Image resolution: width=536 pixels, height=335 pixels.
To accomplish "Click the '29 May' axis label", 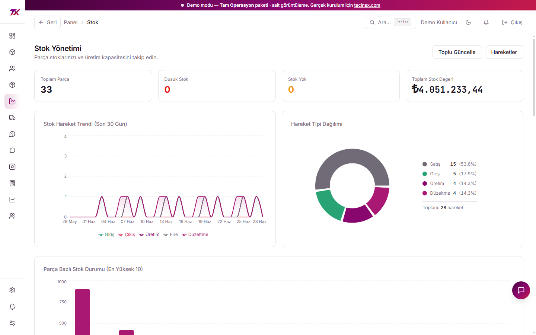I will (70, 221).
